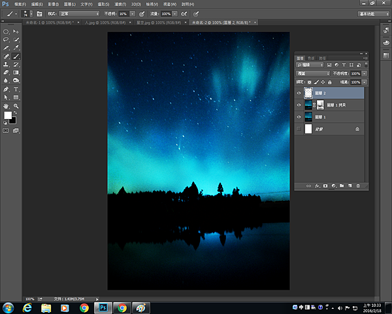The height and width of the screenshot is (314, 392).
Task: Hide layer 圖層 2 via eye icon
Action: point(299,94)
